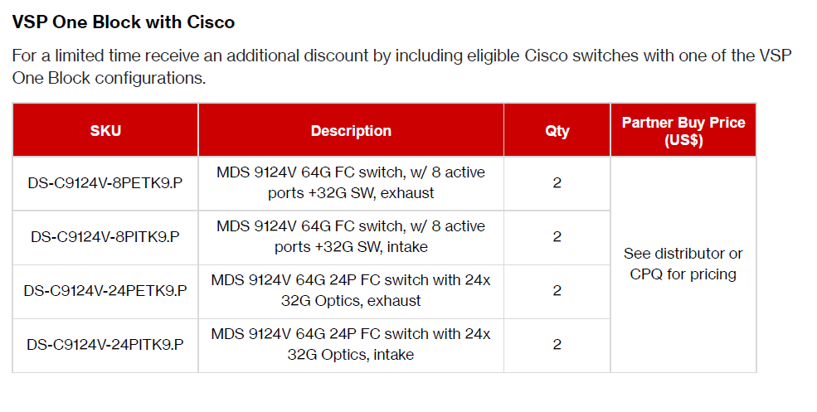The width and height of the screenshot is (817, 412).
Task: Click the 8 active ports exhaust description
Action: pyautogui.click(x=351, y=182)
